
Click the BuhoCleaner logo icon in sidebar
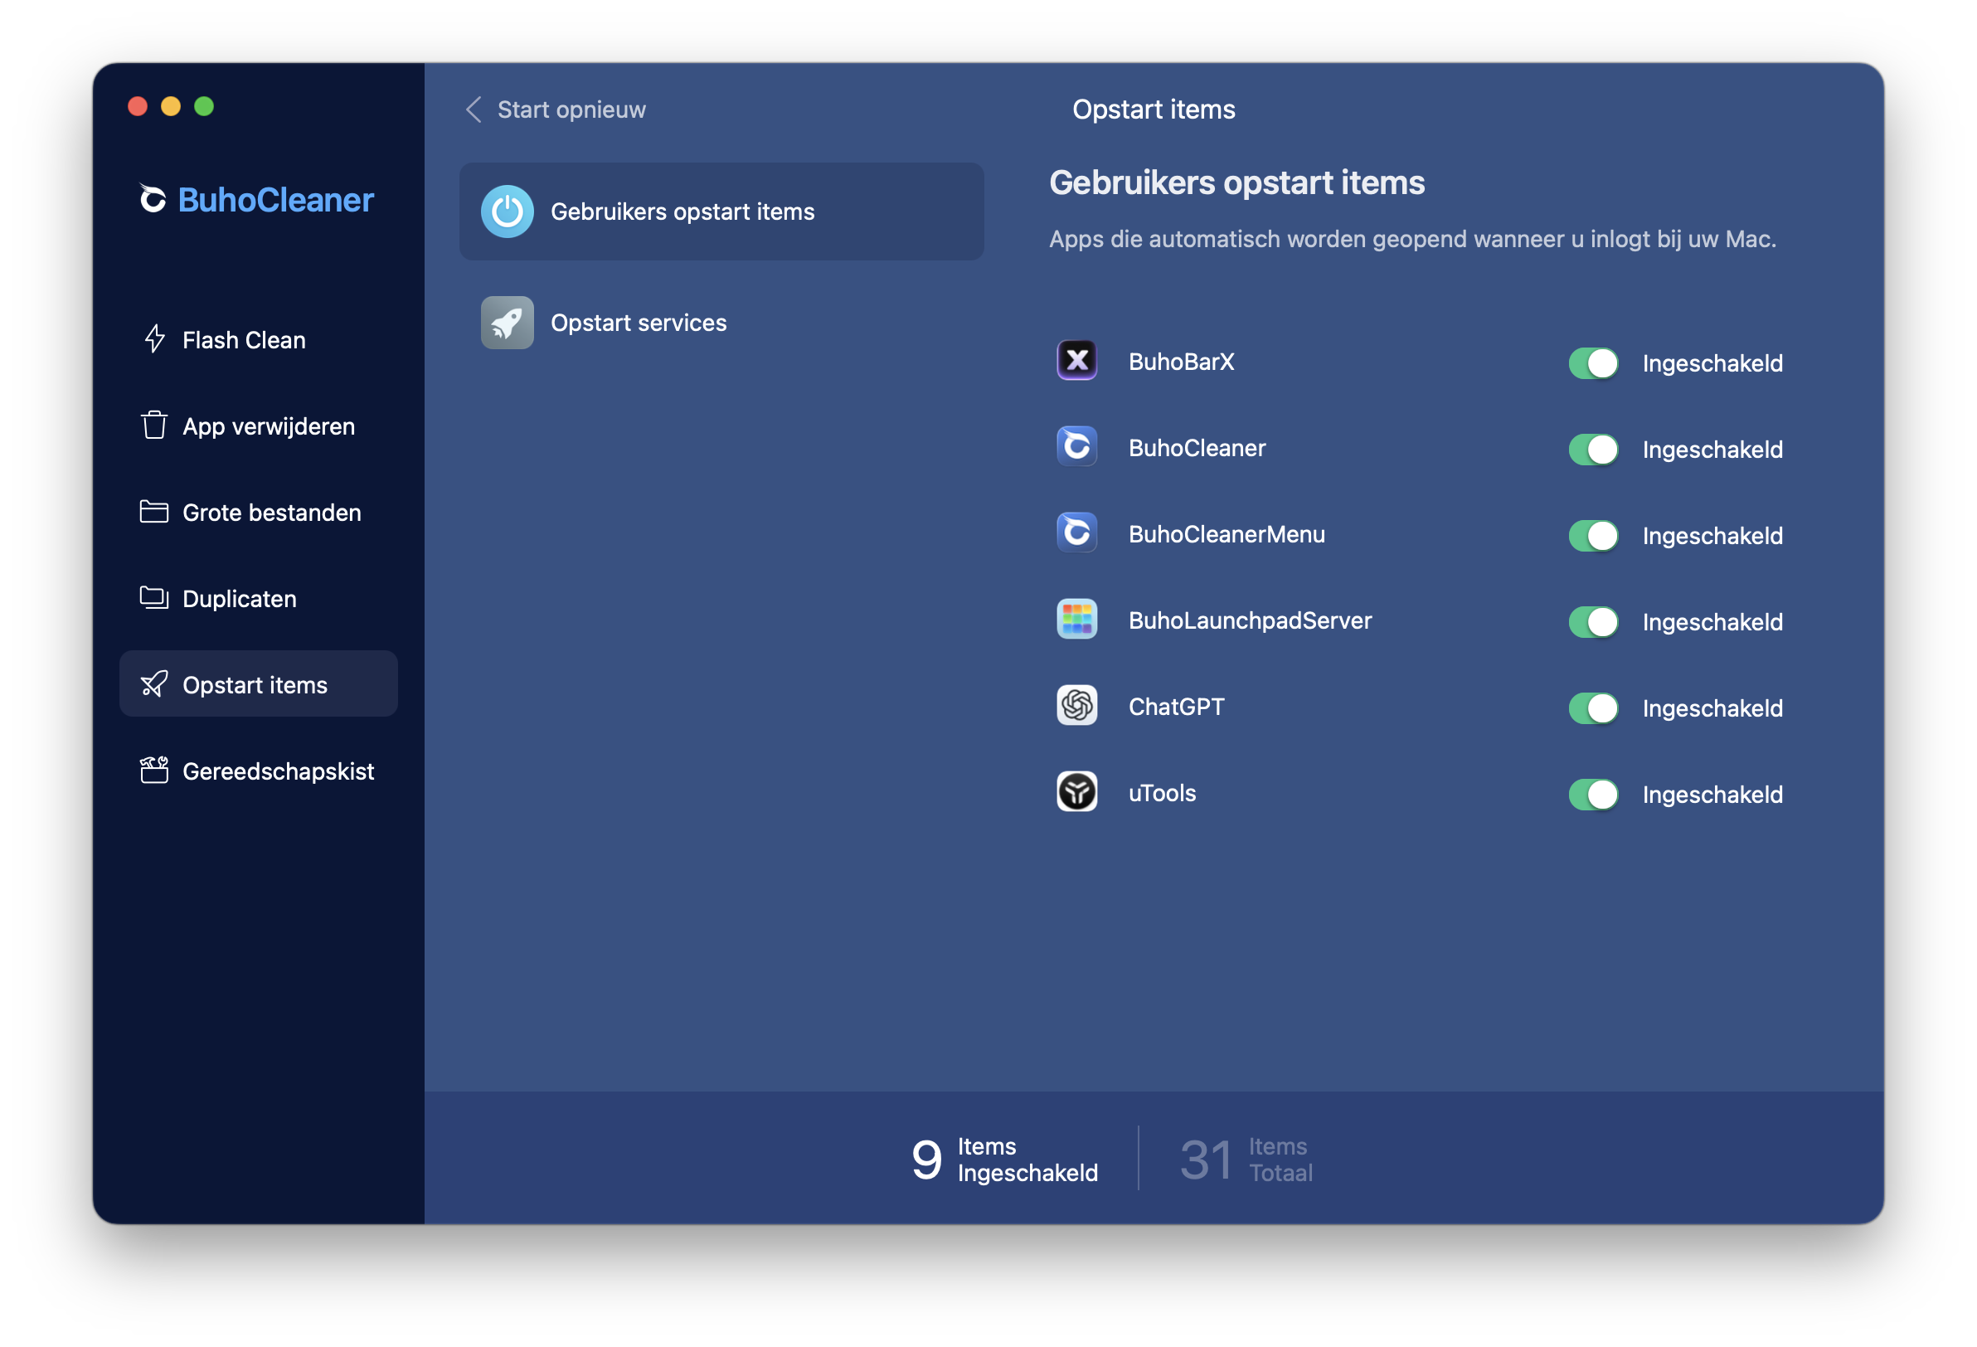[153, 199]
